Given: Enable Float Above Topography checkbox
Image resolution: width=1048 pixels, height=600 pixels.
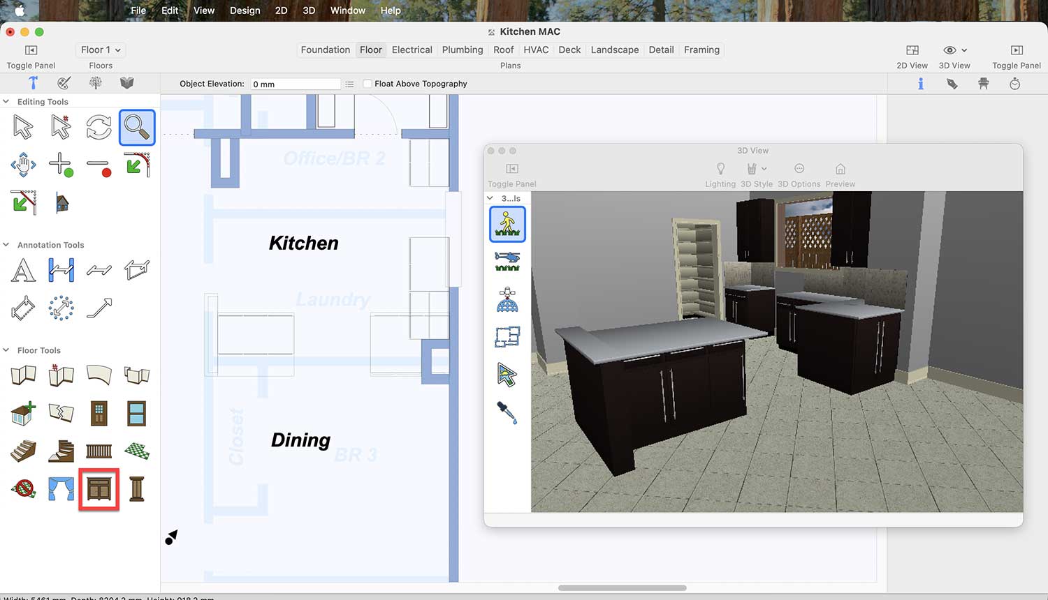Looking at the screenshot, I should pyautogui.click(x=367, y=84).
